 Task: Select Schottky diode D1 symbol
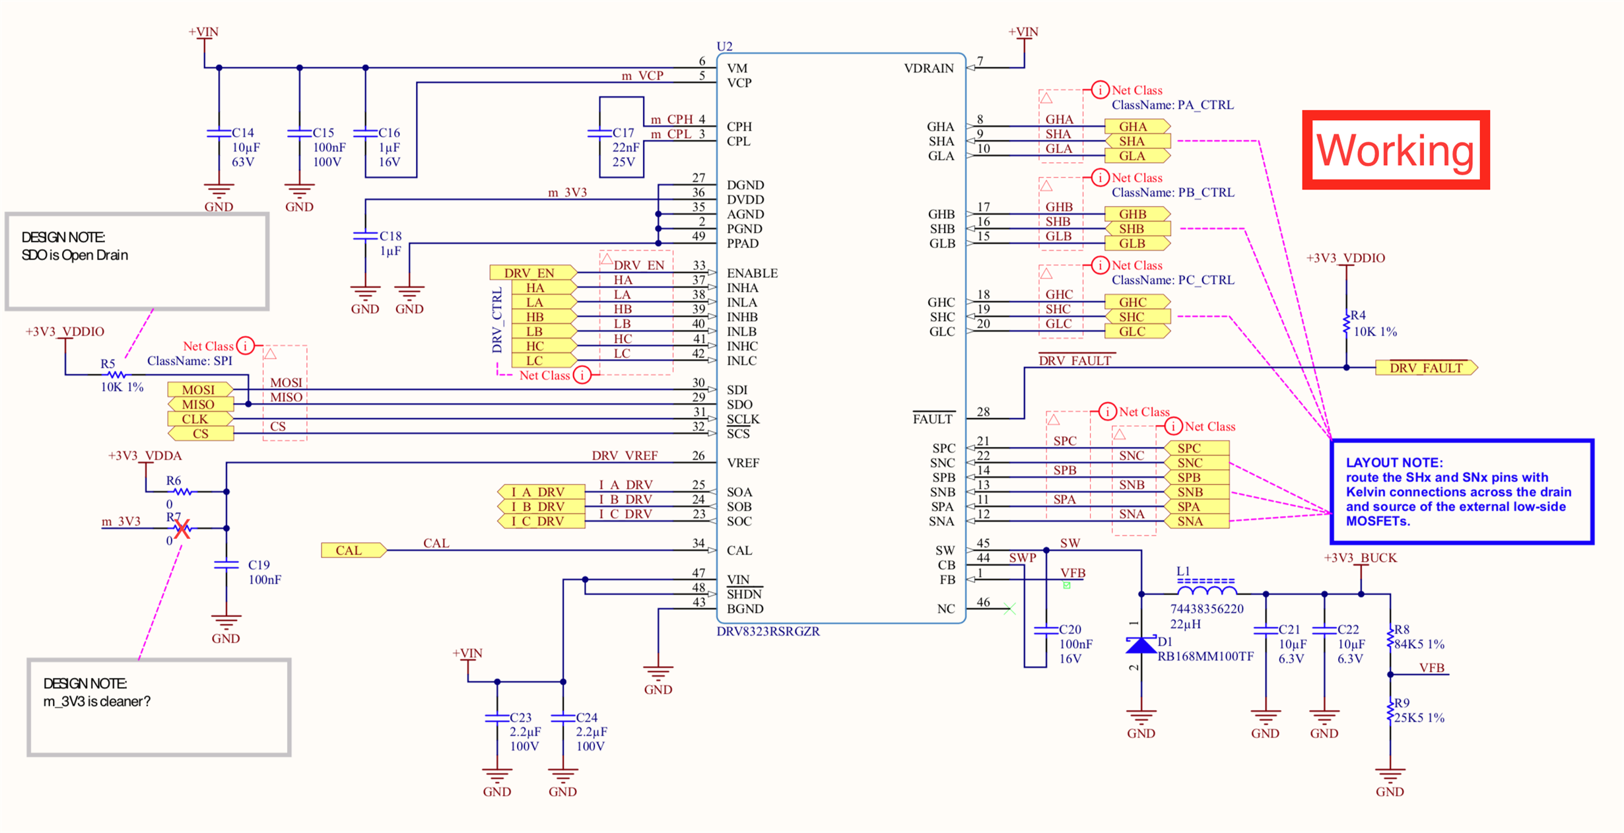point(1141,645)
